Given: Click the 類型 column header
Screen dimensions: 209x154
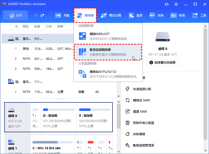Looking at the screenshot, I should coord(26,27).
